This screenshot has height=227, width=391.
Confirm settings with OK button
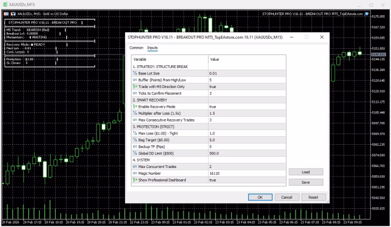(x=260, y=197)
